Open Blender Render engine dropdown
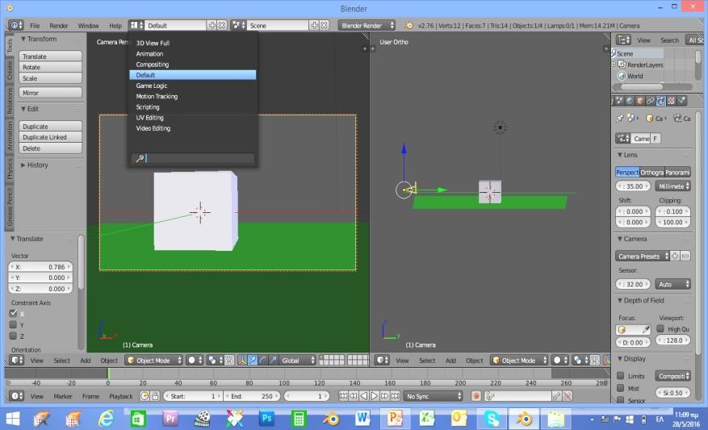Viewport: 708px width, 430px height. [x=367, y=26]
